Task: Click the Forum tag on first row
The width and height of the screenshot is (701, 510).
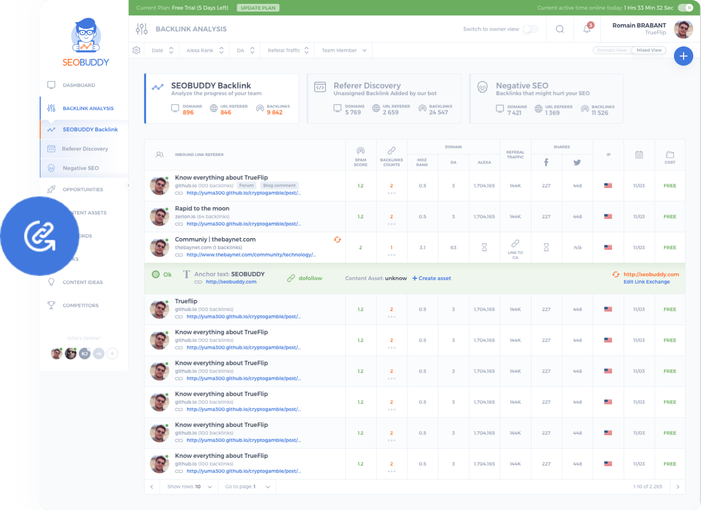Action: 246,185
